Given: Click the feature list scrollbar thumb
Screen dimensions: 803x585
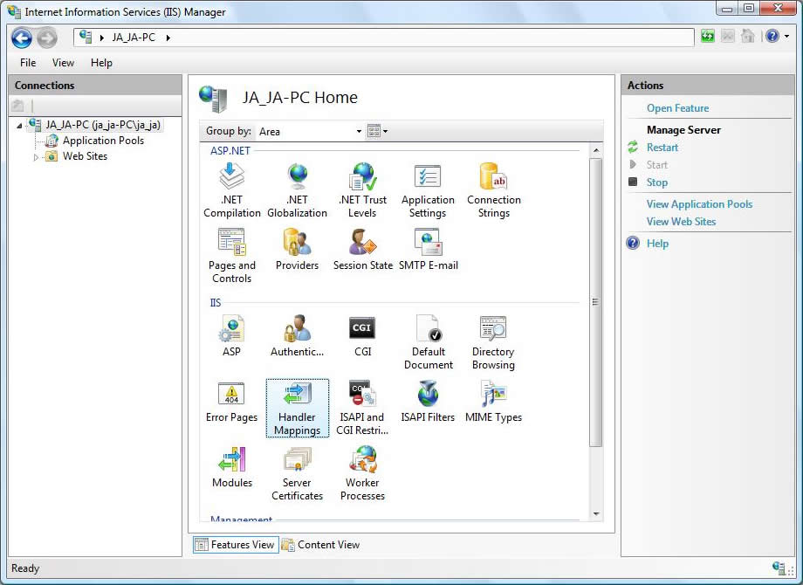Looking at the screenshot, I should pyautogui.click(x=595, y=302).
